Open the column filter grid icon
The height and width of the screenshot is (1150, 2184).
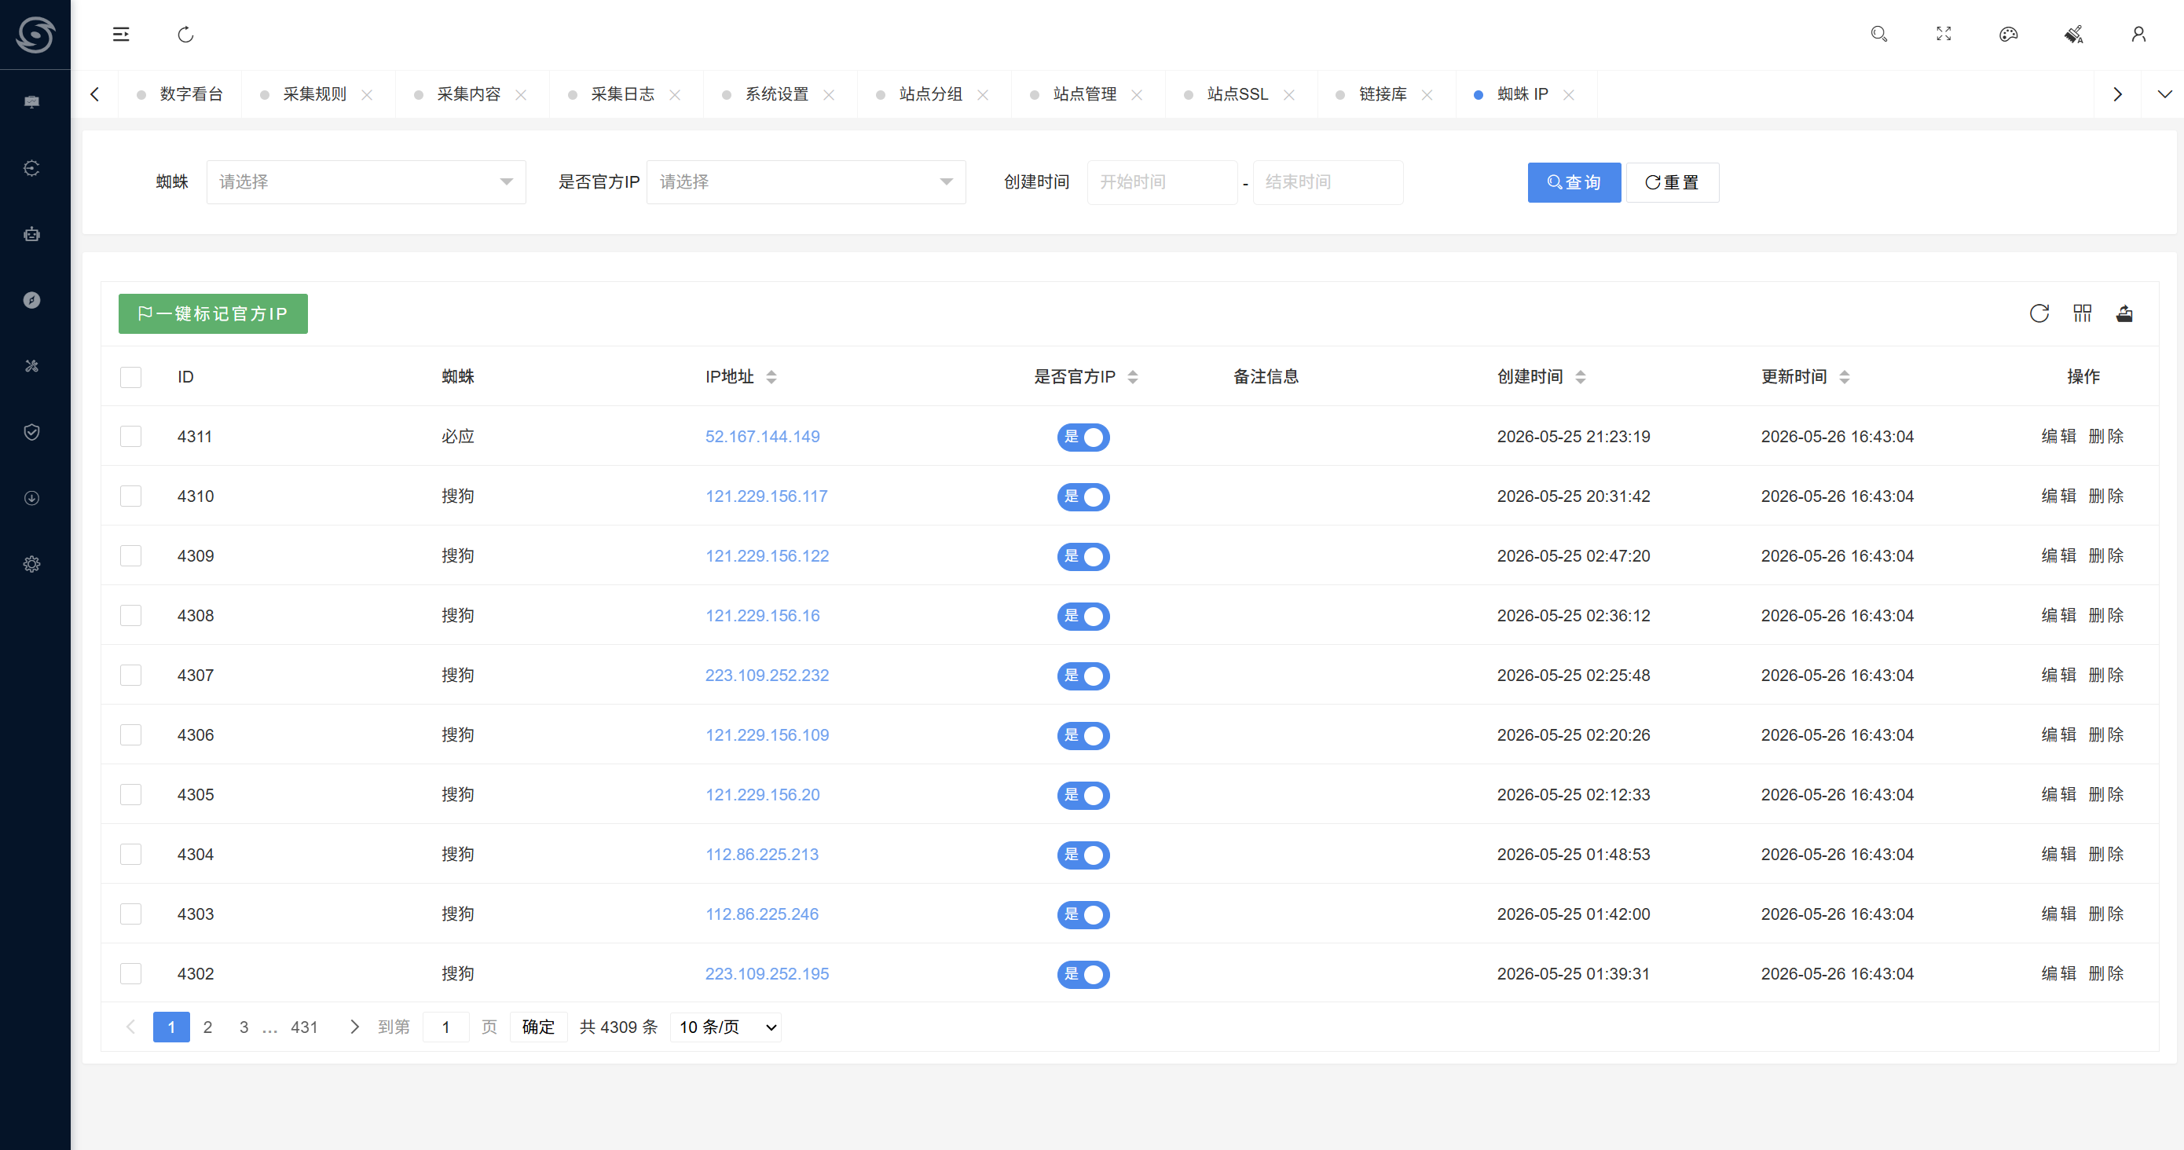coord(2082,313)
